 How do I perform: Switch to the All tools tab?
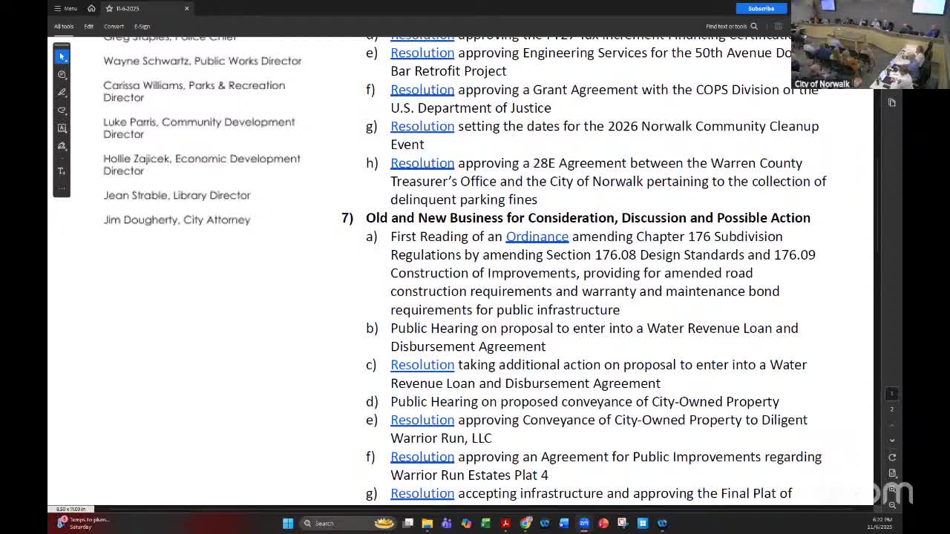point(64,26)
